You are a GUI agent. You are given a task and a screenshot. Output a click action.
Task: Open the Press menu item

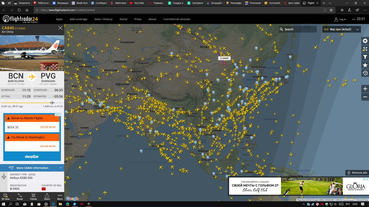point(138,19)
